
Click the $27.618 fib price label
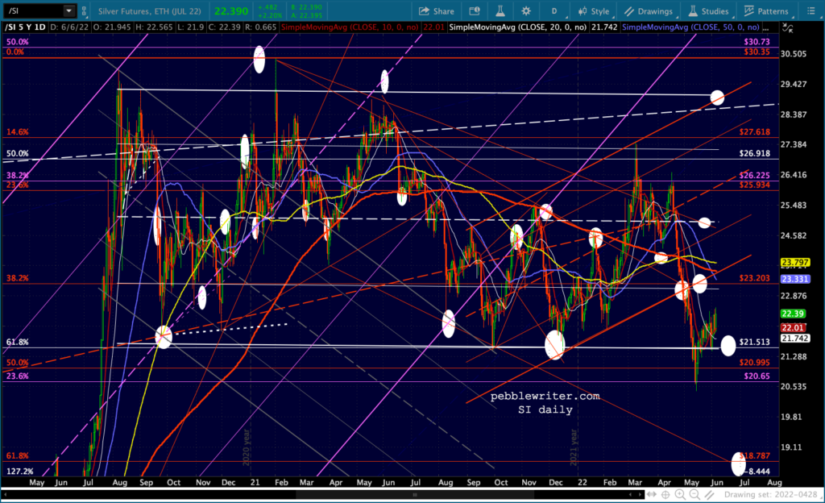754,132
